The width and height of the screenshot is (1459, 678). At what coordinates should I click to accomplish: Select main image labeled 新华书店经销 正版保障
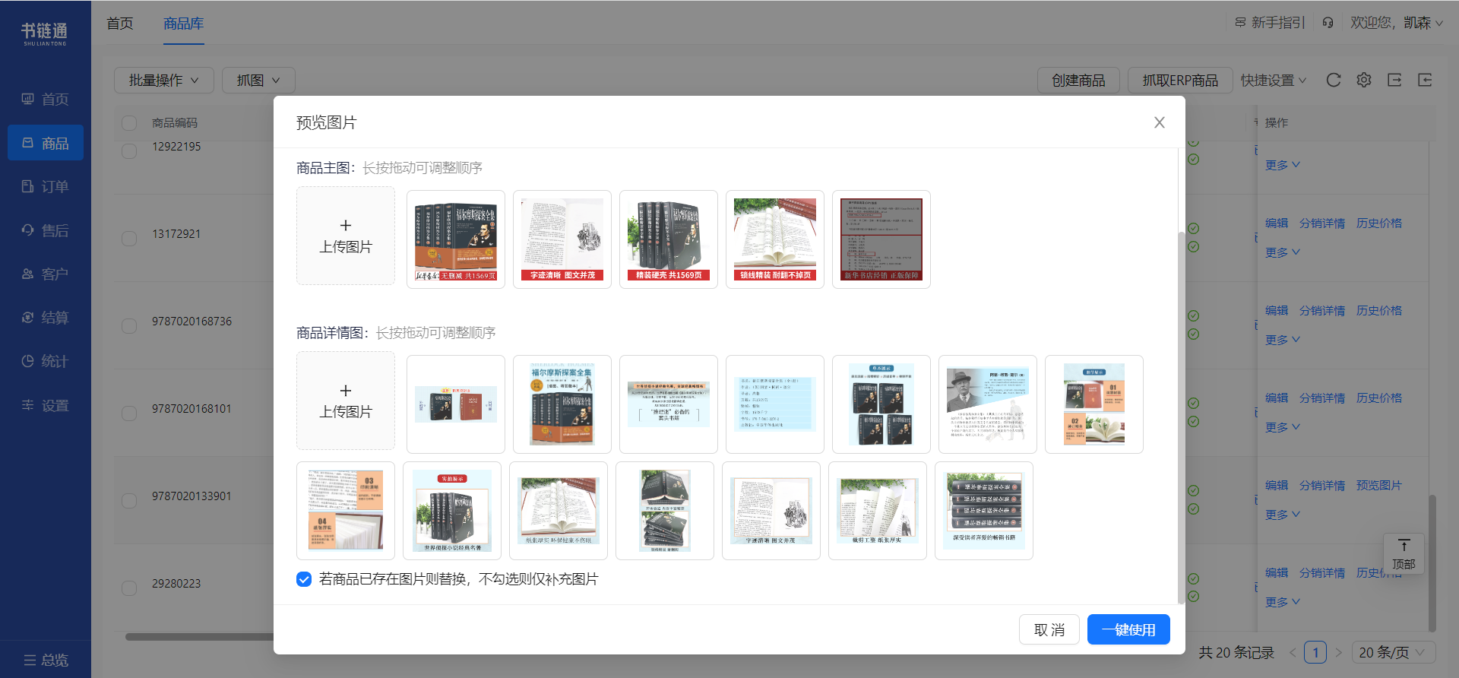coord(881,239)
